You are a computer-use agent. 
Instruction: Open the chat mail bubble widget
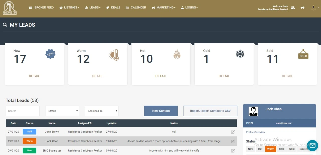pyautogui.click(x=312, y=145)
